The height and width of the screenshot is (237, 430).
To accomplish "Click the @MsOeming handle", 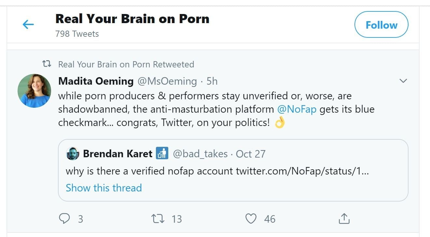I will click(x=167, y=81).
